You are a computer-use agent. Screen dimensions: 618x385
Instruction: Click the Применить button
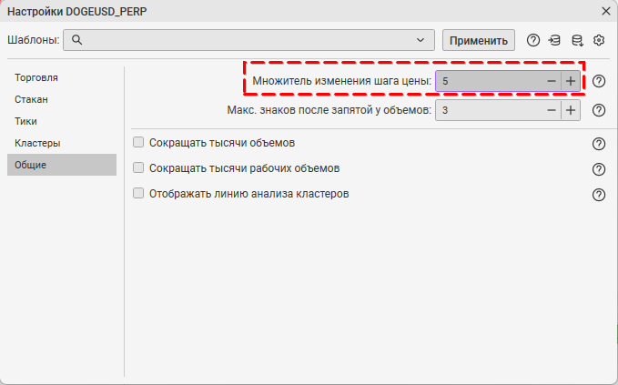479,40
